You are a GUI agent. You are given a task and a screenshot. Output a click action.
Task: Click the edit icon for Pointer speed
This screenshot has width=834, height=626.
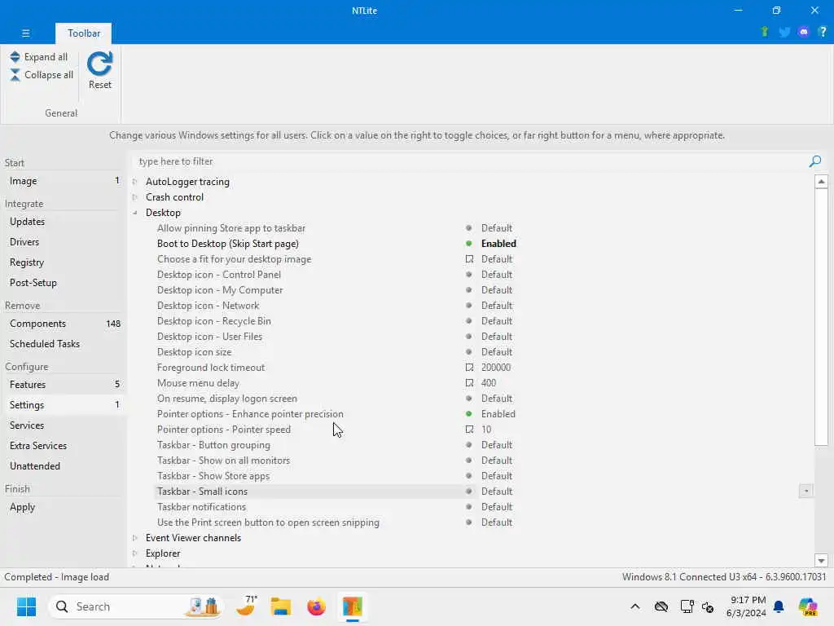469,429
